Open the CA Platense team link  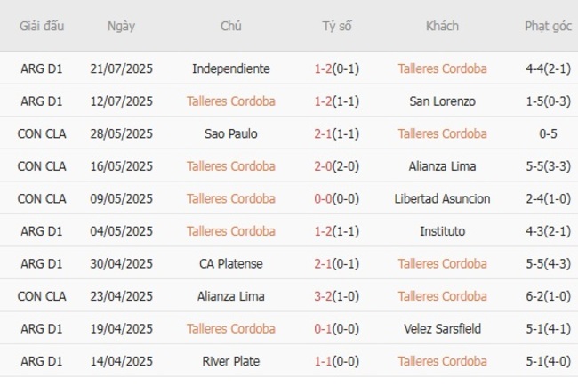pos(231,263)
